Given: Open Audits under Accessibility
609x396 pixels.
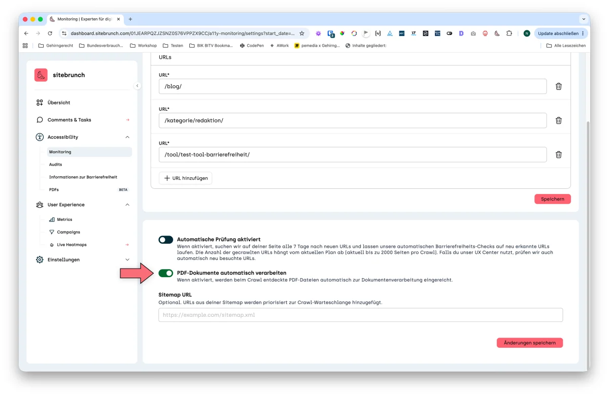Looking at the screenshot, I should [56, 164].
